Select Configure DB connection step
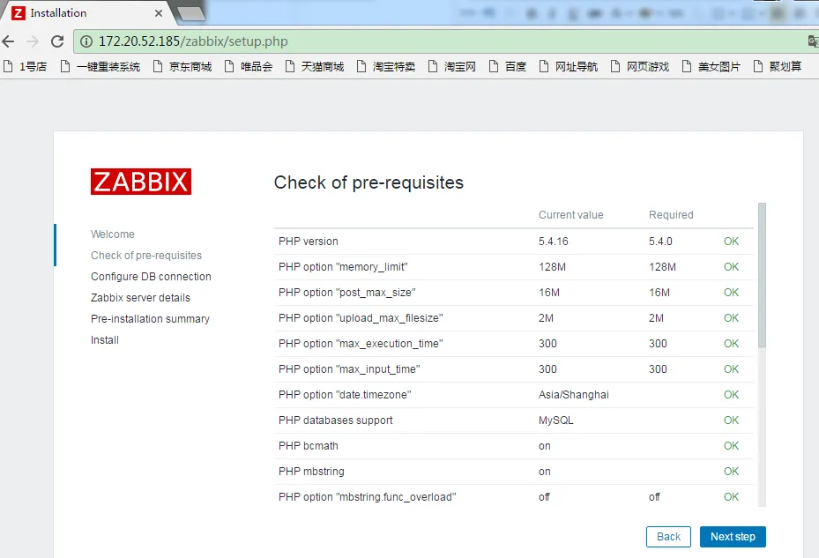The width and height of the screenshot is (819, 558). click(151, 277)
